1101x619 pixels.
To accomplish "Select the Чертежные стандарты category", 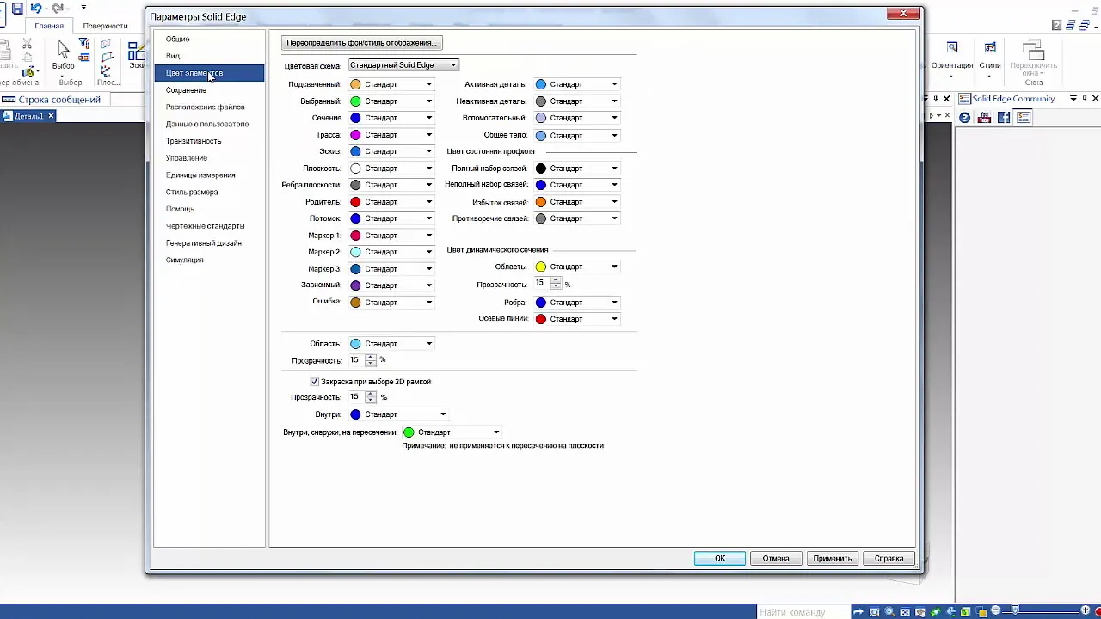I will (x=205, y=226).
